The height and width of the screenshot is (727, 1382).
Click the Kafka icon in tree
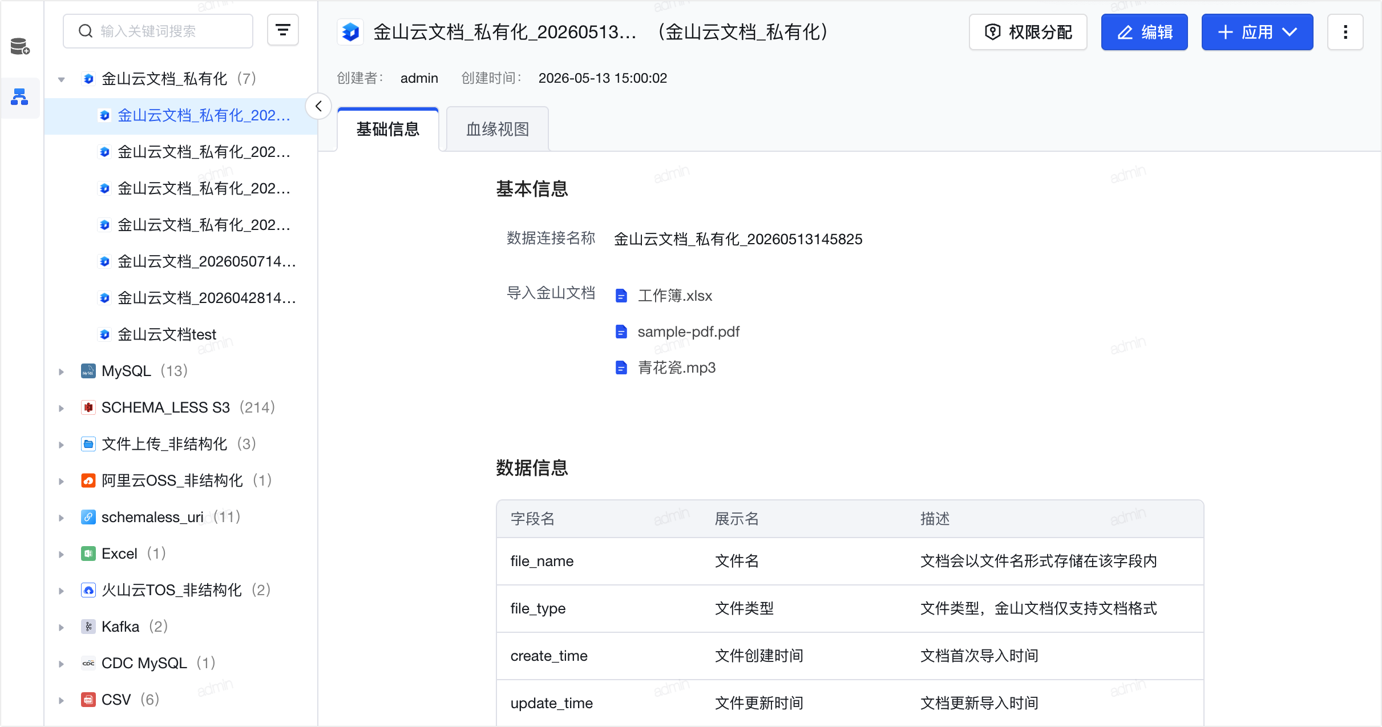(88, 627)
